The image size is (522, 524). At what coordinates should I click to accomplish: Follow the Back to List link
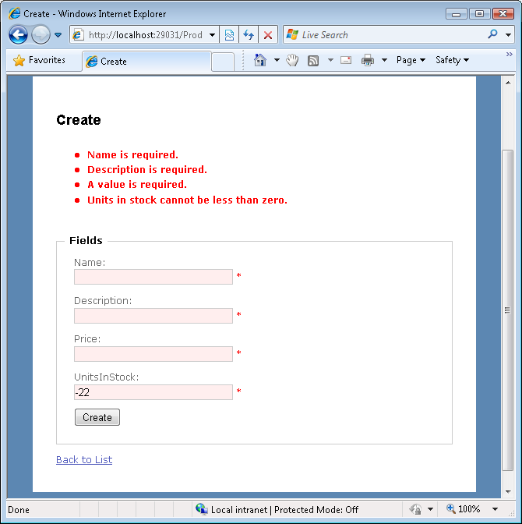point(84,460)
